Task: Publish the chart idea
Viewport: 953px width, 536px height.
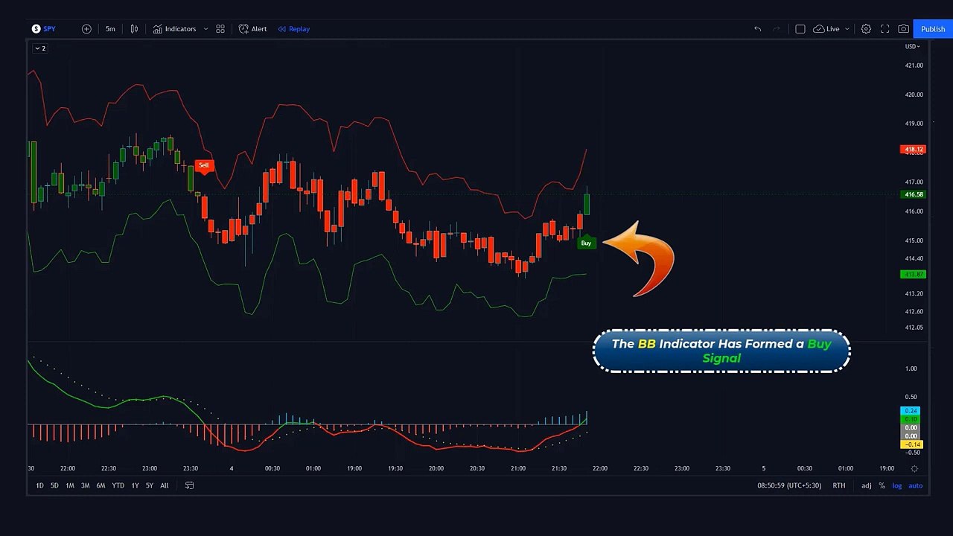Action: pyautogui.click(x=933, y=29)
